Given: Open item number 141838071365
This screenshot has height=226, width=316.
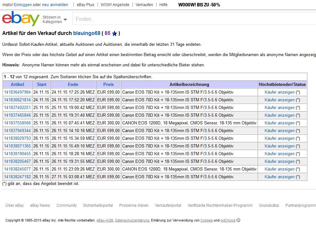Looking at the screenshot, I should (x=17, y=146).
